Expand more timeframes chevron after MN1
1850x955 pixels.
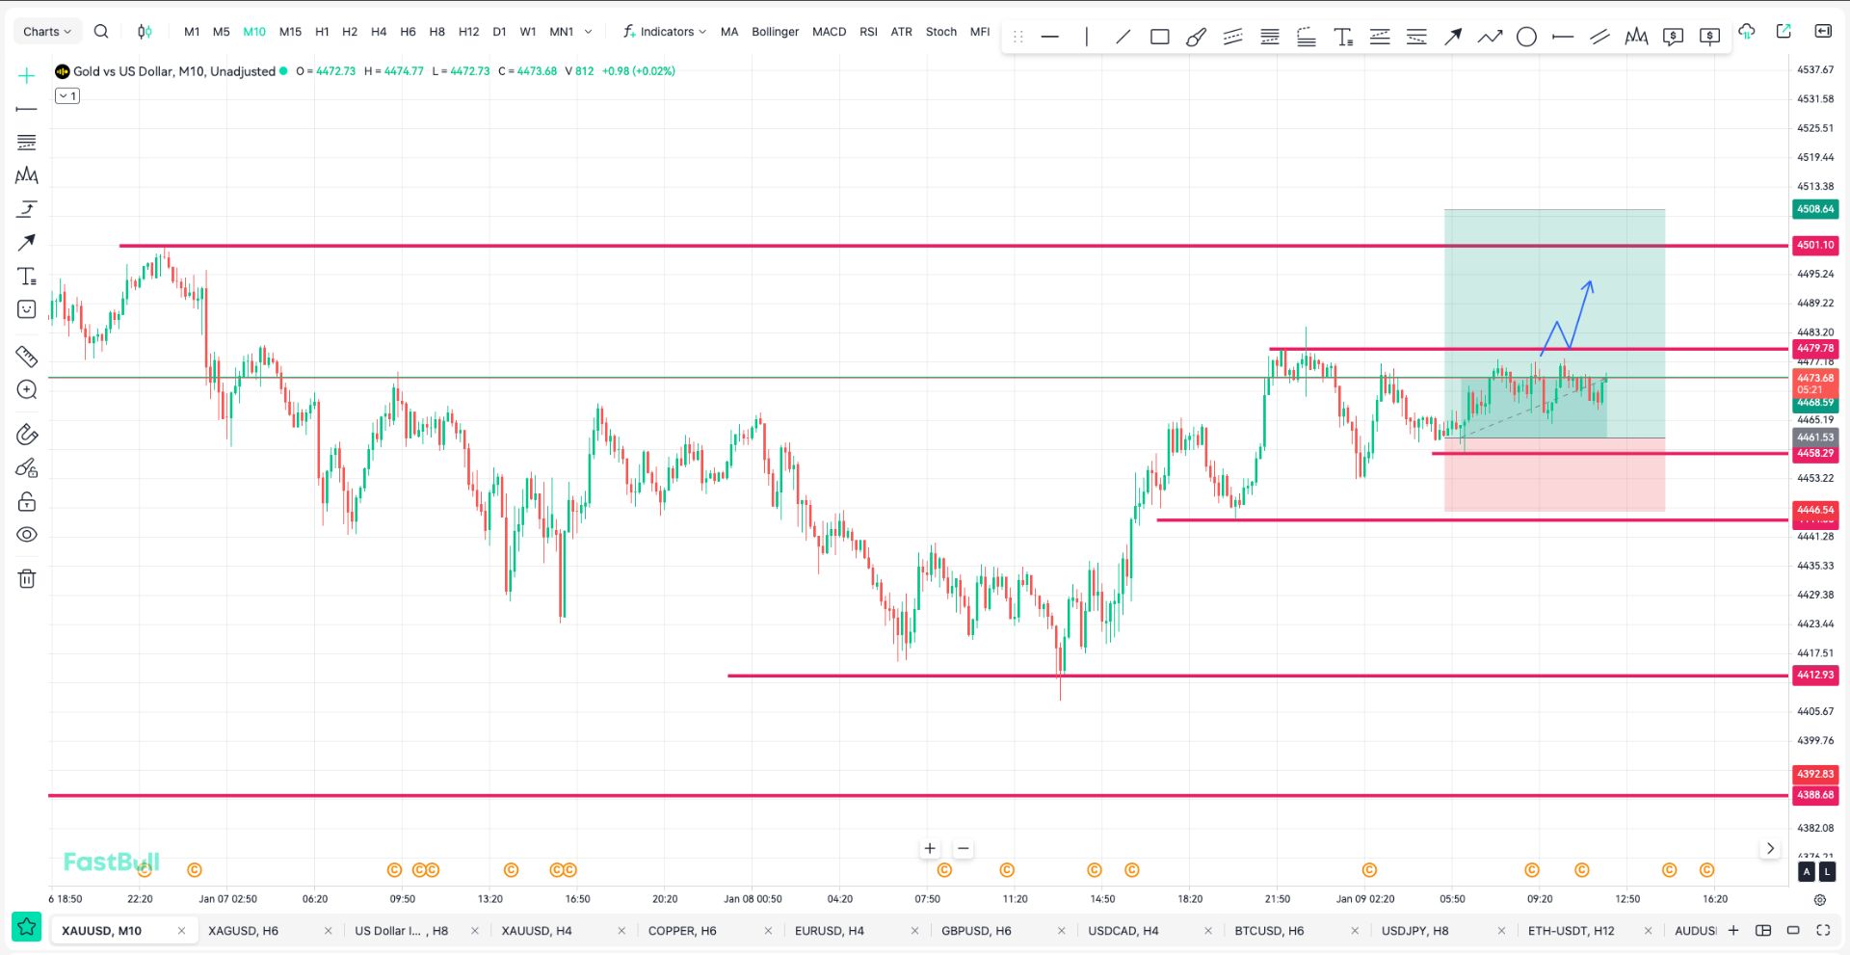(589, 32)
